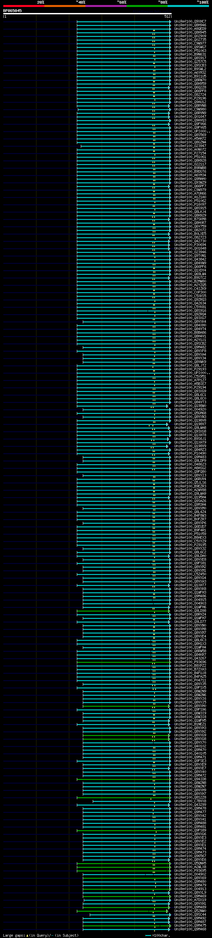
Task: Click the ~100% legend label
Action: pyautogui.click(x=203, y=2)
